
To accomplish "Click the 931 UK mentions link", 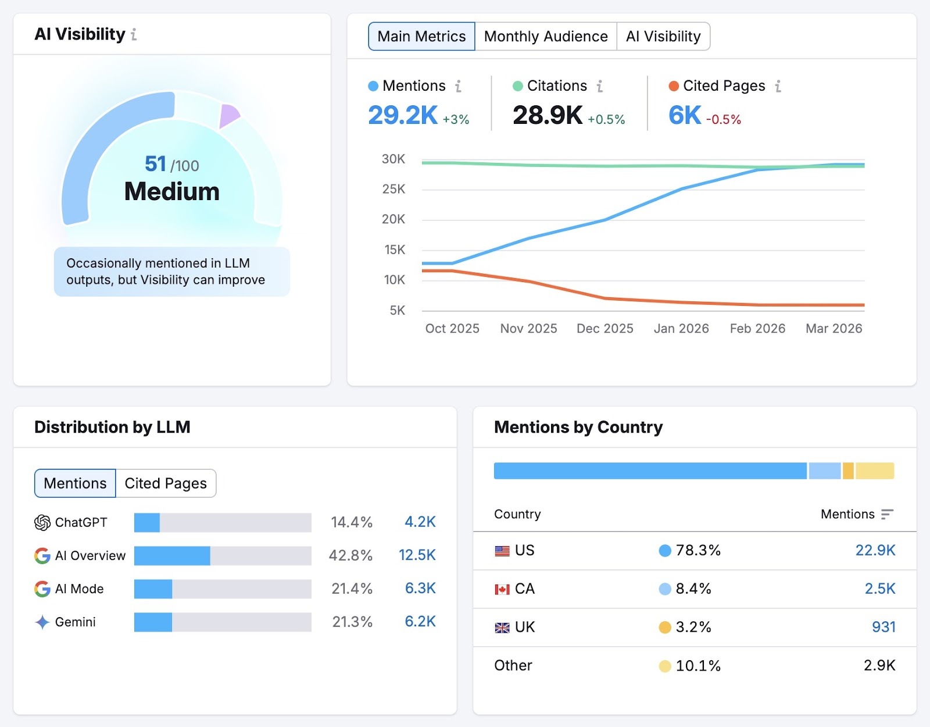I will 883,627.
